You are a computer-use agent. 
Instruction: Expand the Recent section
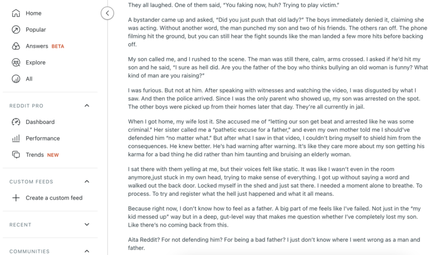(87, 224)
